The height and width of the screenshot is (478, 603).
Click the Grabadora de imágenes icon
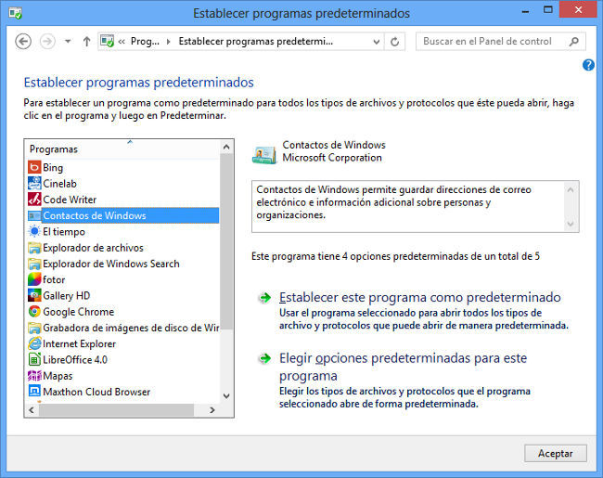click(34, 328)
